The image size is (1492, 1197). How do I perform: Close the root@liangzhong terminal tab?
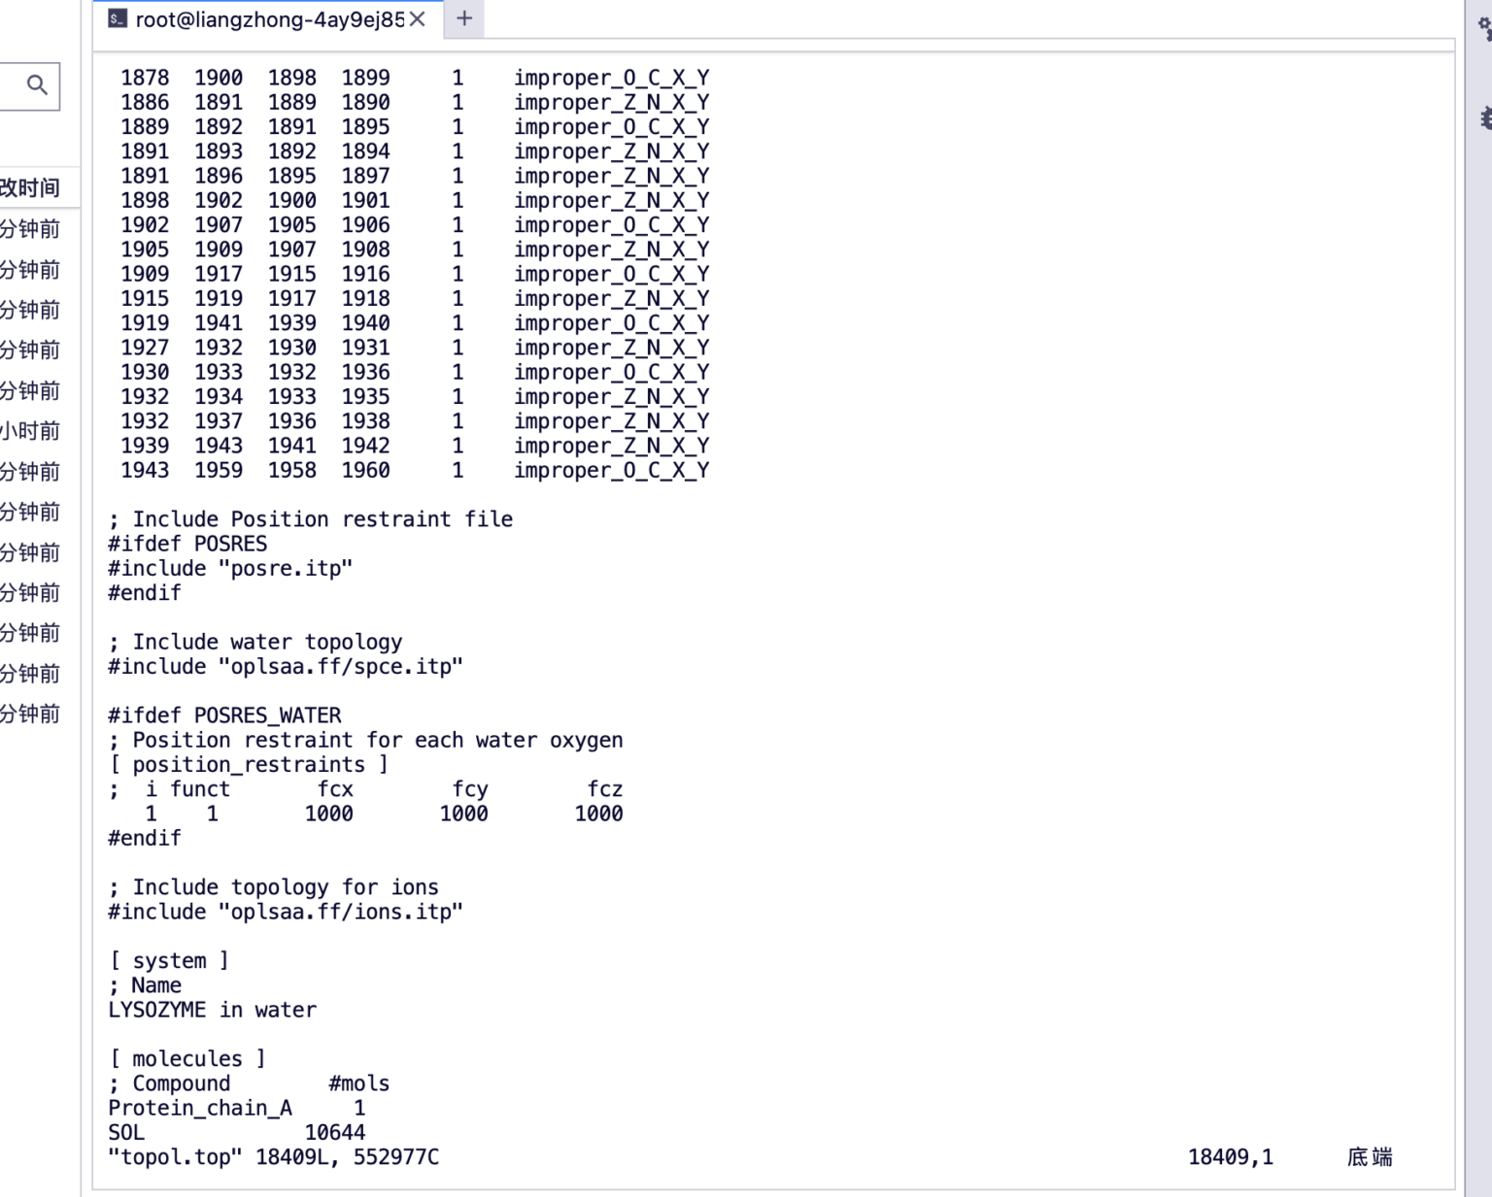click(x=418, y=18)
